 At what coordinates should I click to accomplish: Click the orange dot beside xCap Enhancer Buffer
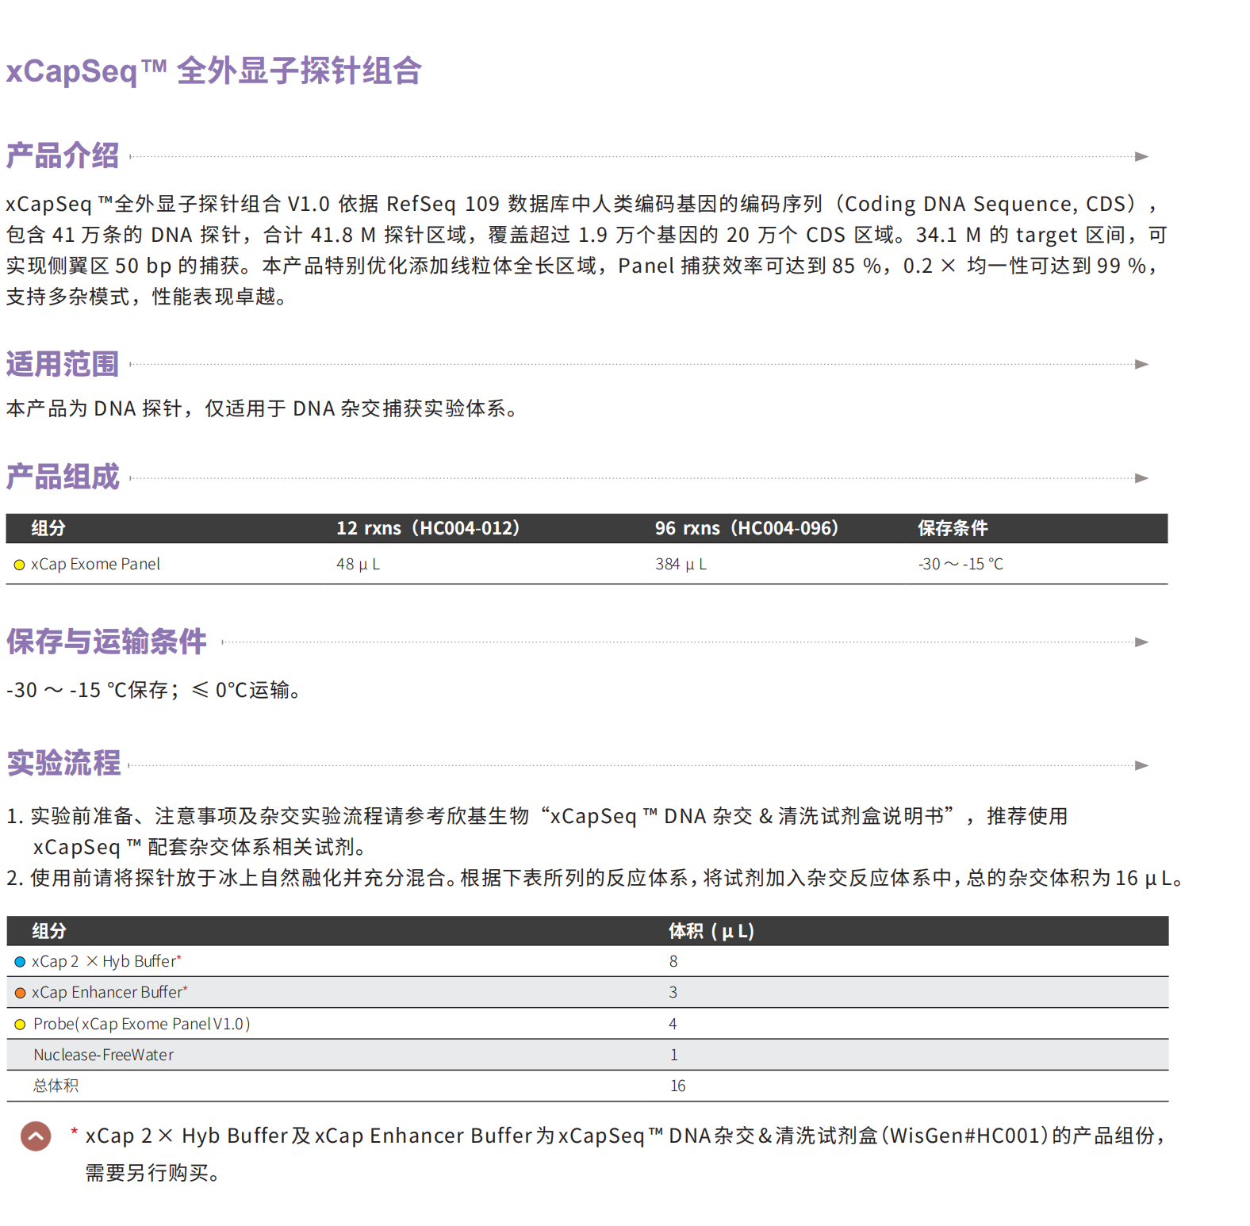pyautogui.click(x=21, y=993)
